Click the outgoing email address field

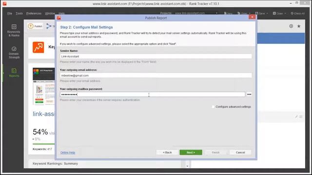[156, 75]
